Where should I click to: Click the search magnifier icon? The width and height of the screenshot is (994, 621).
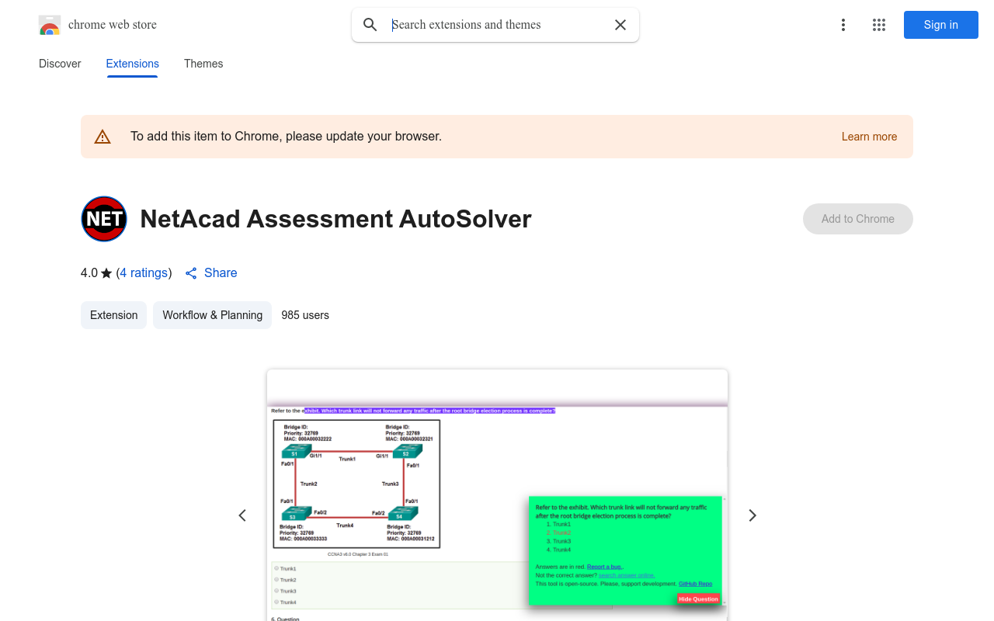[x=370, y=25]
